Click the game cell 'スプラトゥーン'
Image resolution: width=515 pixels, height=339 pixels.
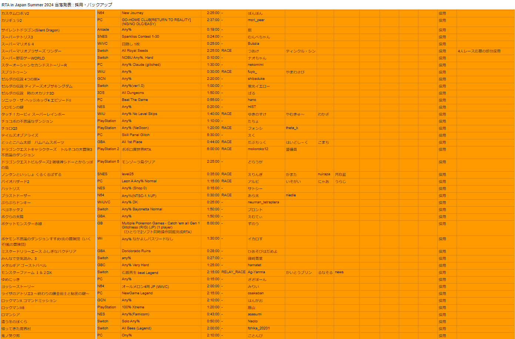point(48,72)
